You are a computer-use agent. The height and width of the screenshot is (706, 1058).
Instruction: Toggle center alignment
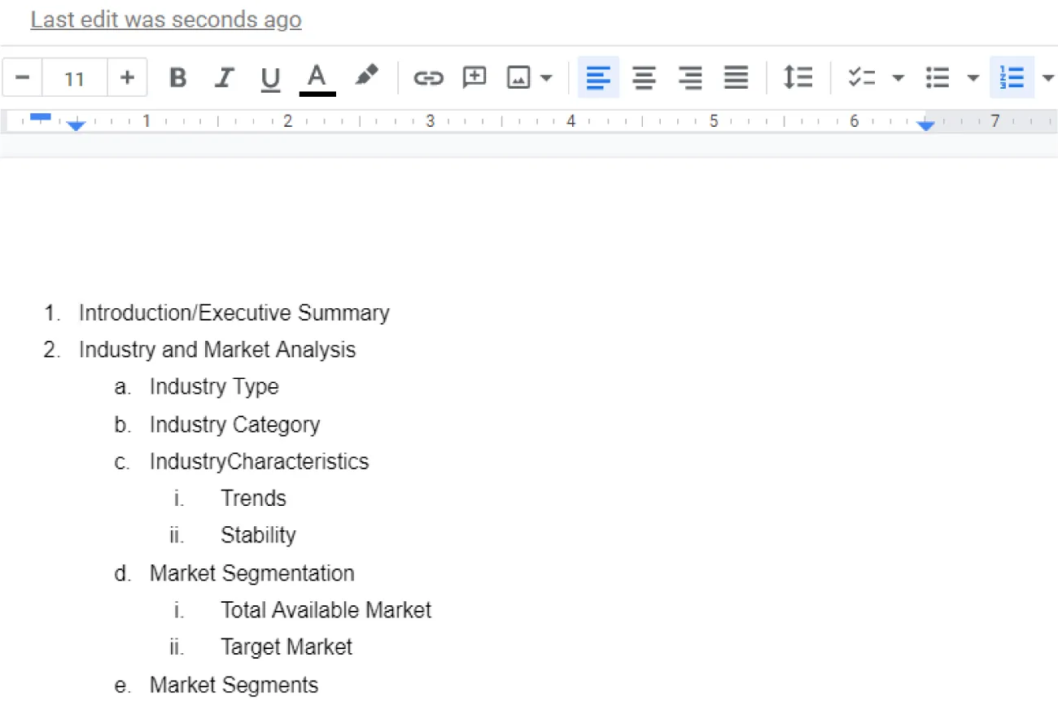click(x=644, y=77)
